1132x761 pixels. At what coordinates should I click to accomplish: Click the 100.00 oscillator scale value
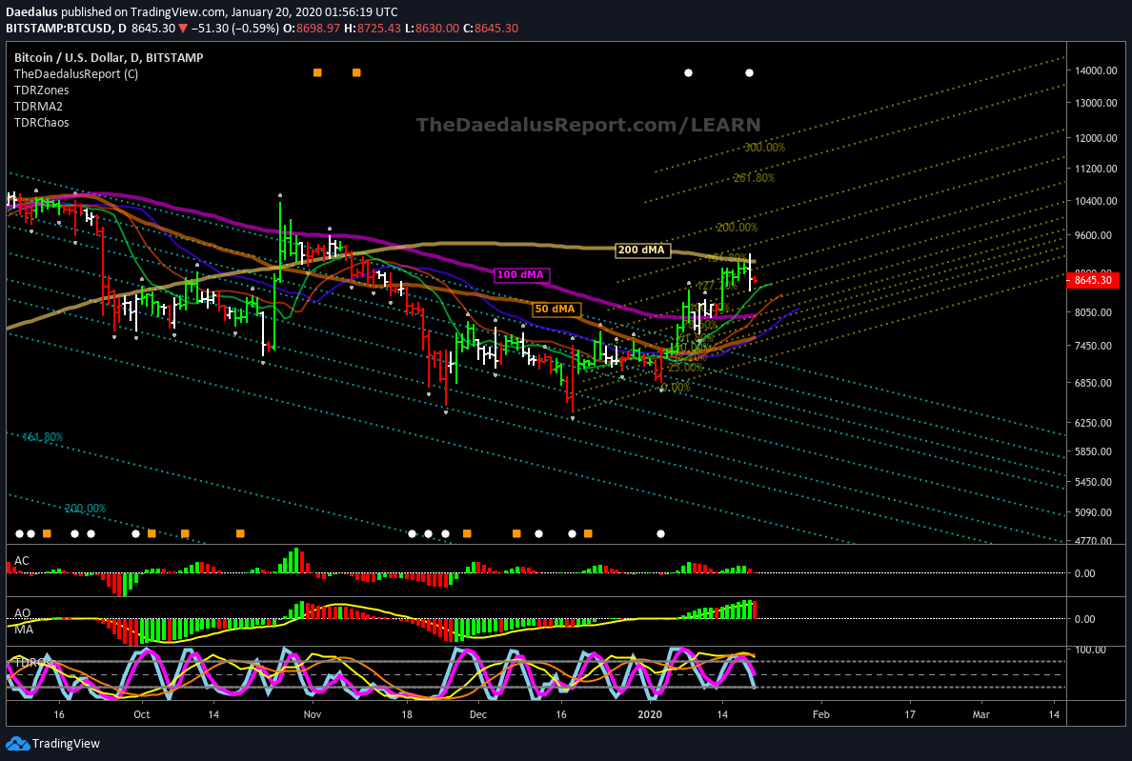(1091, 650)
